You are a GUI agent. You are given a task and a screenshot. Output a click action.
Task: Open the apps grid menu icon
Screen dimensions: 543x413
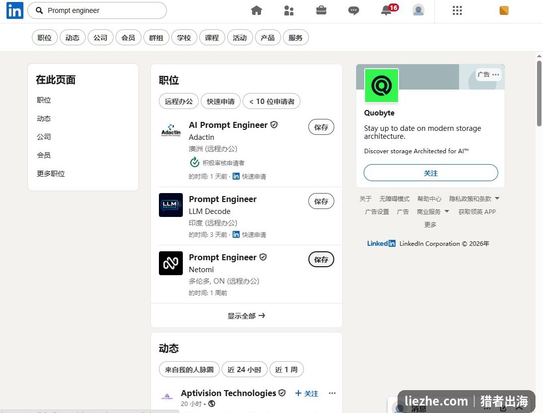tap(457, 11)
